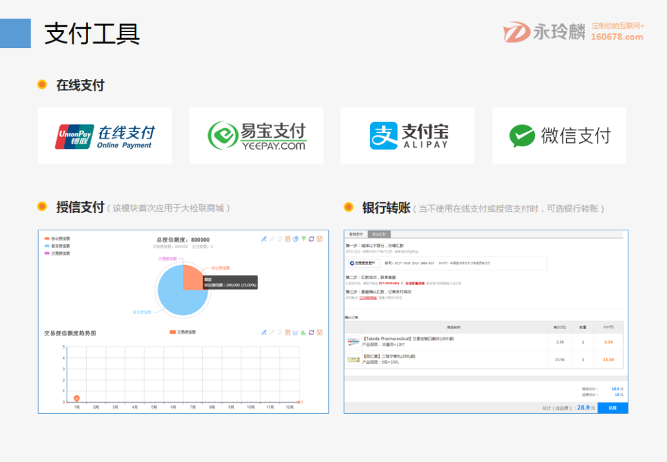
Task: Toggle the orange 协议授信额 legend item
Action: click(57, 238)
